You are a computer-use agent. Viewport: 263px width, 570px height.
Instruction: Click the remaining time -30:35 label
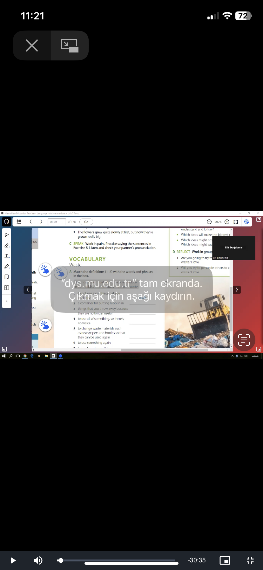click(197, 560)
